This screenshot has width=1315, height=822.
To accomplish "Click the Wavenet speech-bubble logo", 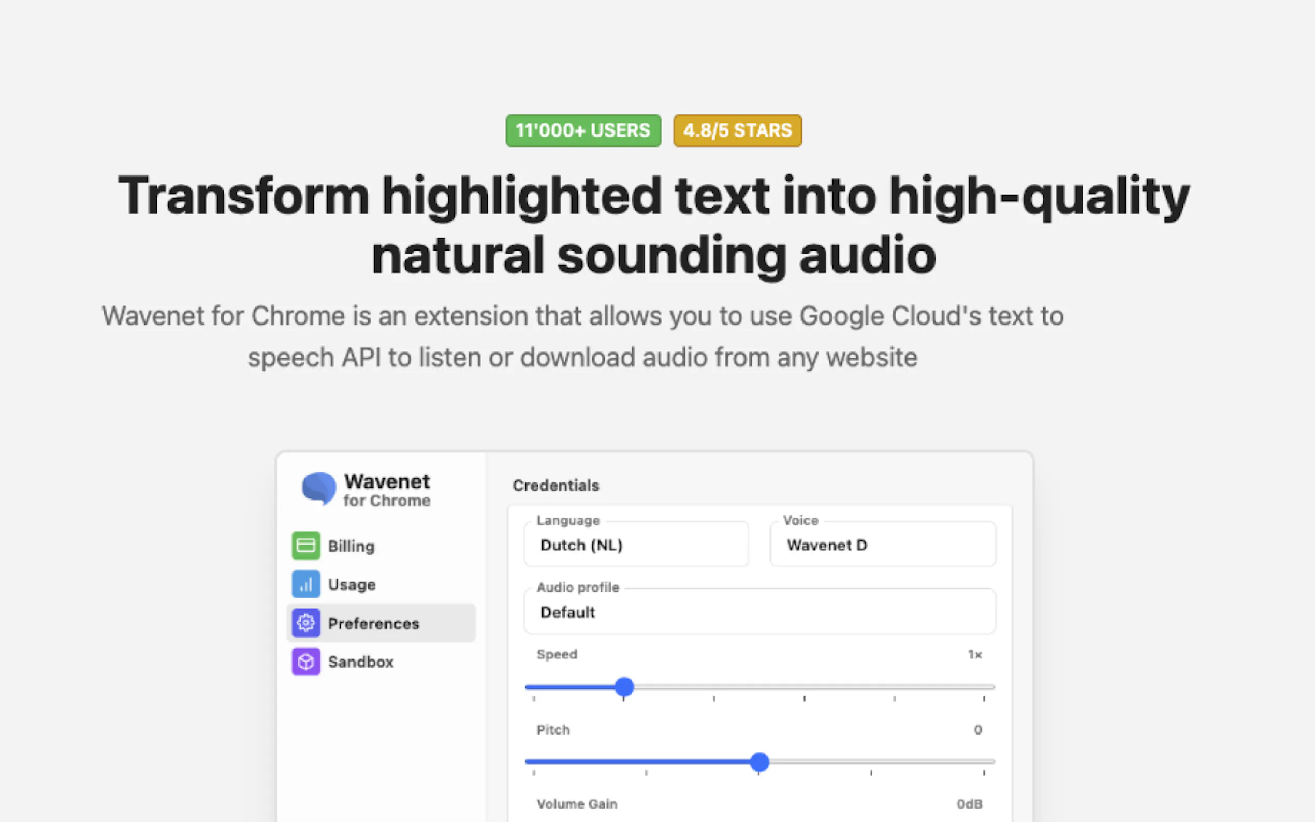I will tap(319, 488).
